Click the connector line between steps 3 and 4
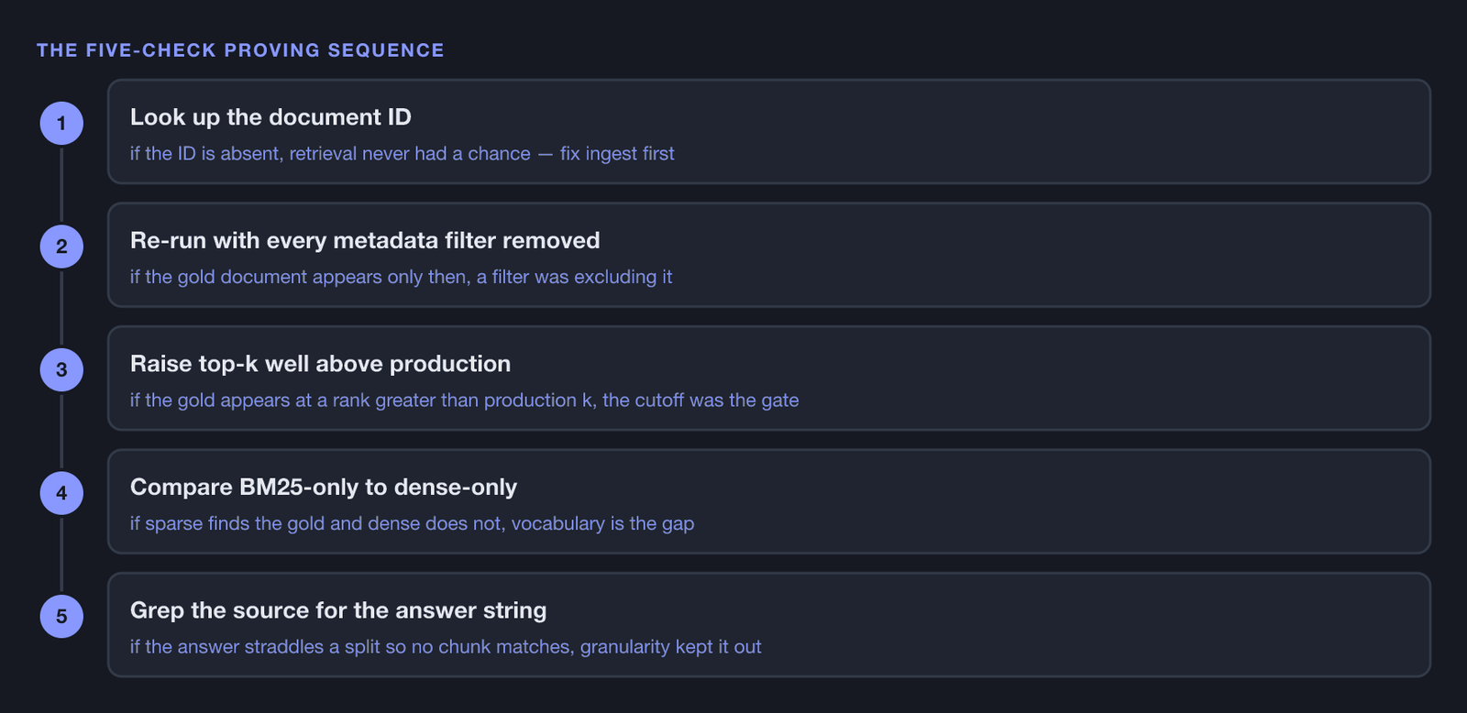Screen dimensions: 1467x713 point(61,431)
